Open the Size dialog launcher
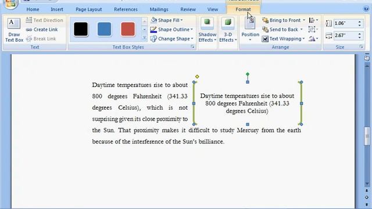Image resolution: width=372 pixels, height=209 pixels. tap(362, 47)
